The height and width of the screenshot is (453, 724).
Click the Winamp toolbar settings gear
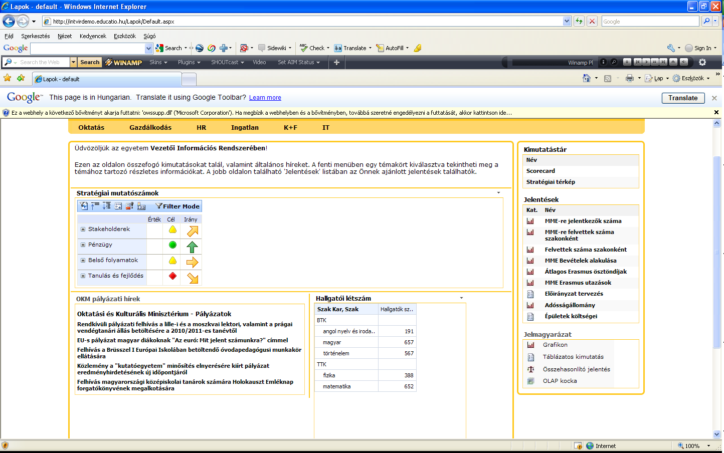[x=702, y=62]
